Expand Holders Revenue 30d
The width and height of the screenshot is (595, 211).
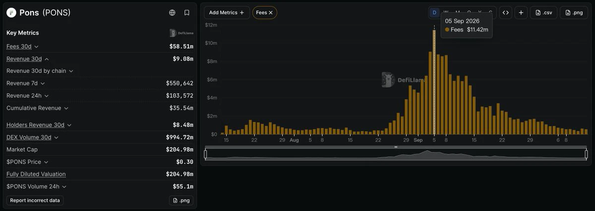point(69,125)
